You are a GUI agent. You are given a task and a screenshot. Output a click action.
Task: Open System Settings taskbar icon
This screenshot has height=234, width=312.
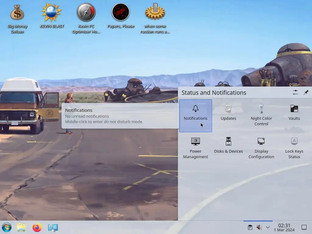point(53,227)
